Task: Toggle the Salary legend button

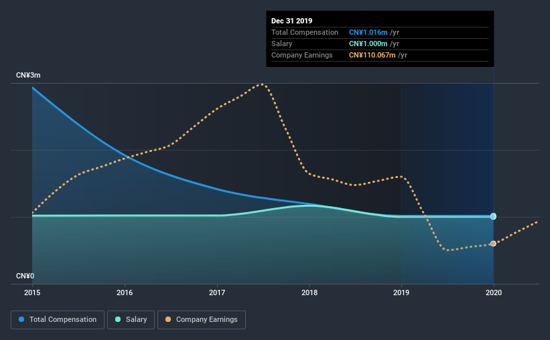Action: (131, 320)
